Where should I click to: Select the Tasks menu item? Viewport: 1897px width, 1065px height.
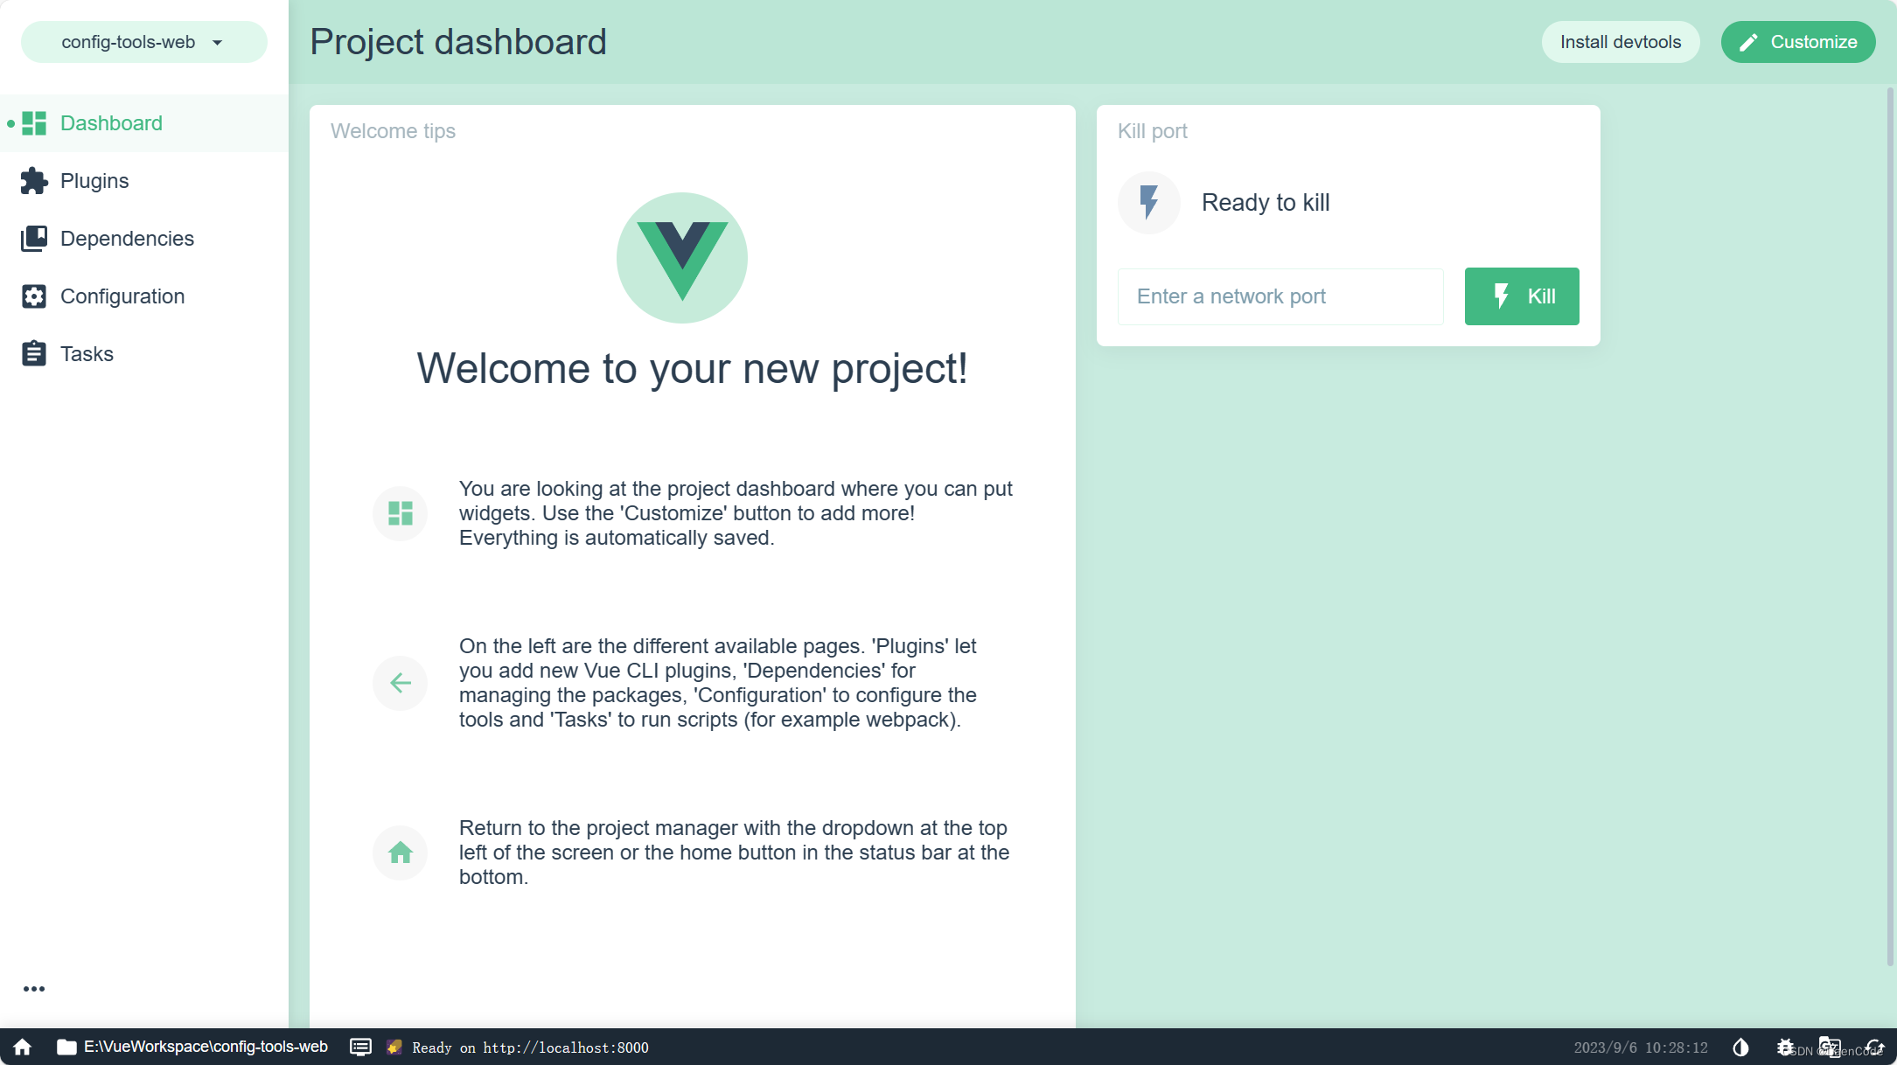(86, 353)
